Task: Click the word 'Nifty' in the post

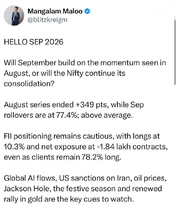Action: coord(75,73)
